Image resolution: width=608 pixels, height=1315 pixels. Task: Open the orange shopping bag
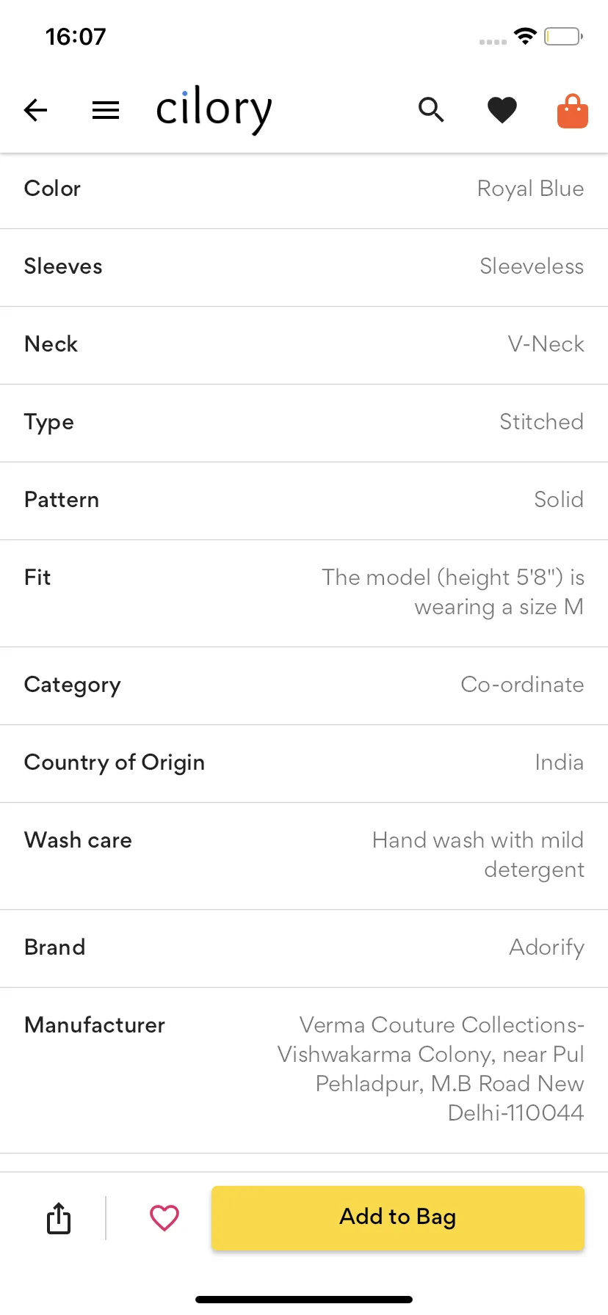573,111
